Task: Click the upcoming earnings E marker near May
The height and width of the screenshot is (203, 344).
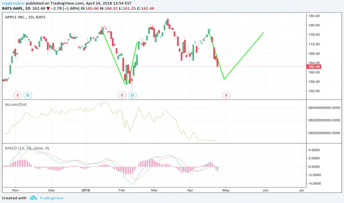Action: pos(226,95)
